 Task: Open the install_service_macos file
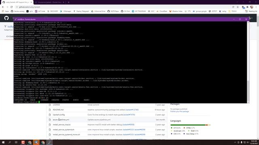point(62,124)
